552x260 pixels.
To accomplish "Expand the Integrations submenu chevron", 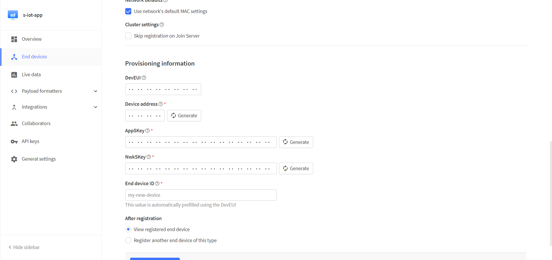I will (96, 107).
